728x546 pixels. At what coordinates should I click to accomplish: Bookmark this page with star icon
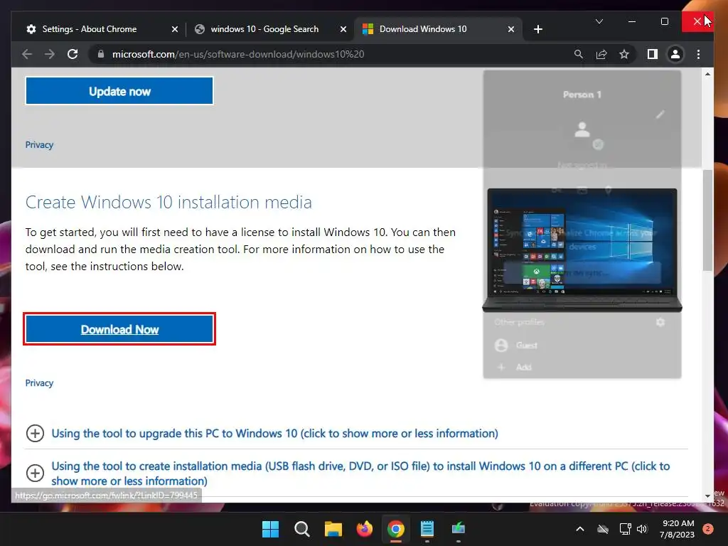(624, 54)
